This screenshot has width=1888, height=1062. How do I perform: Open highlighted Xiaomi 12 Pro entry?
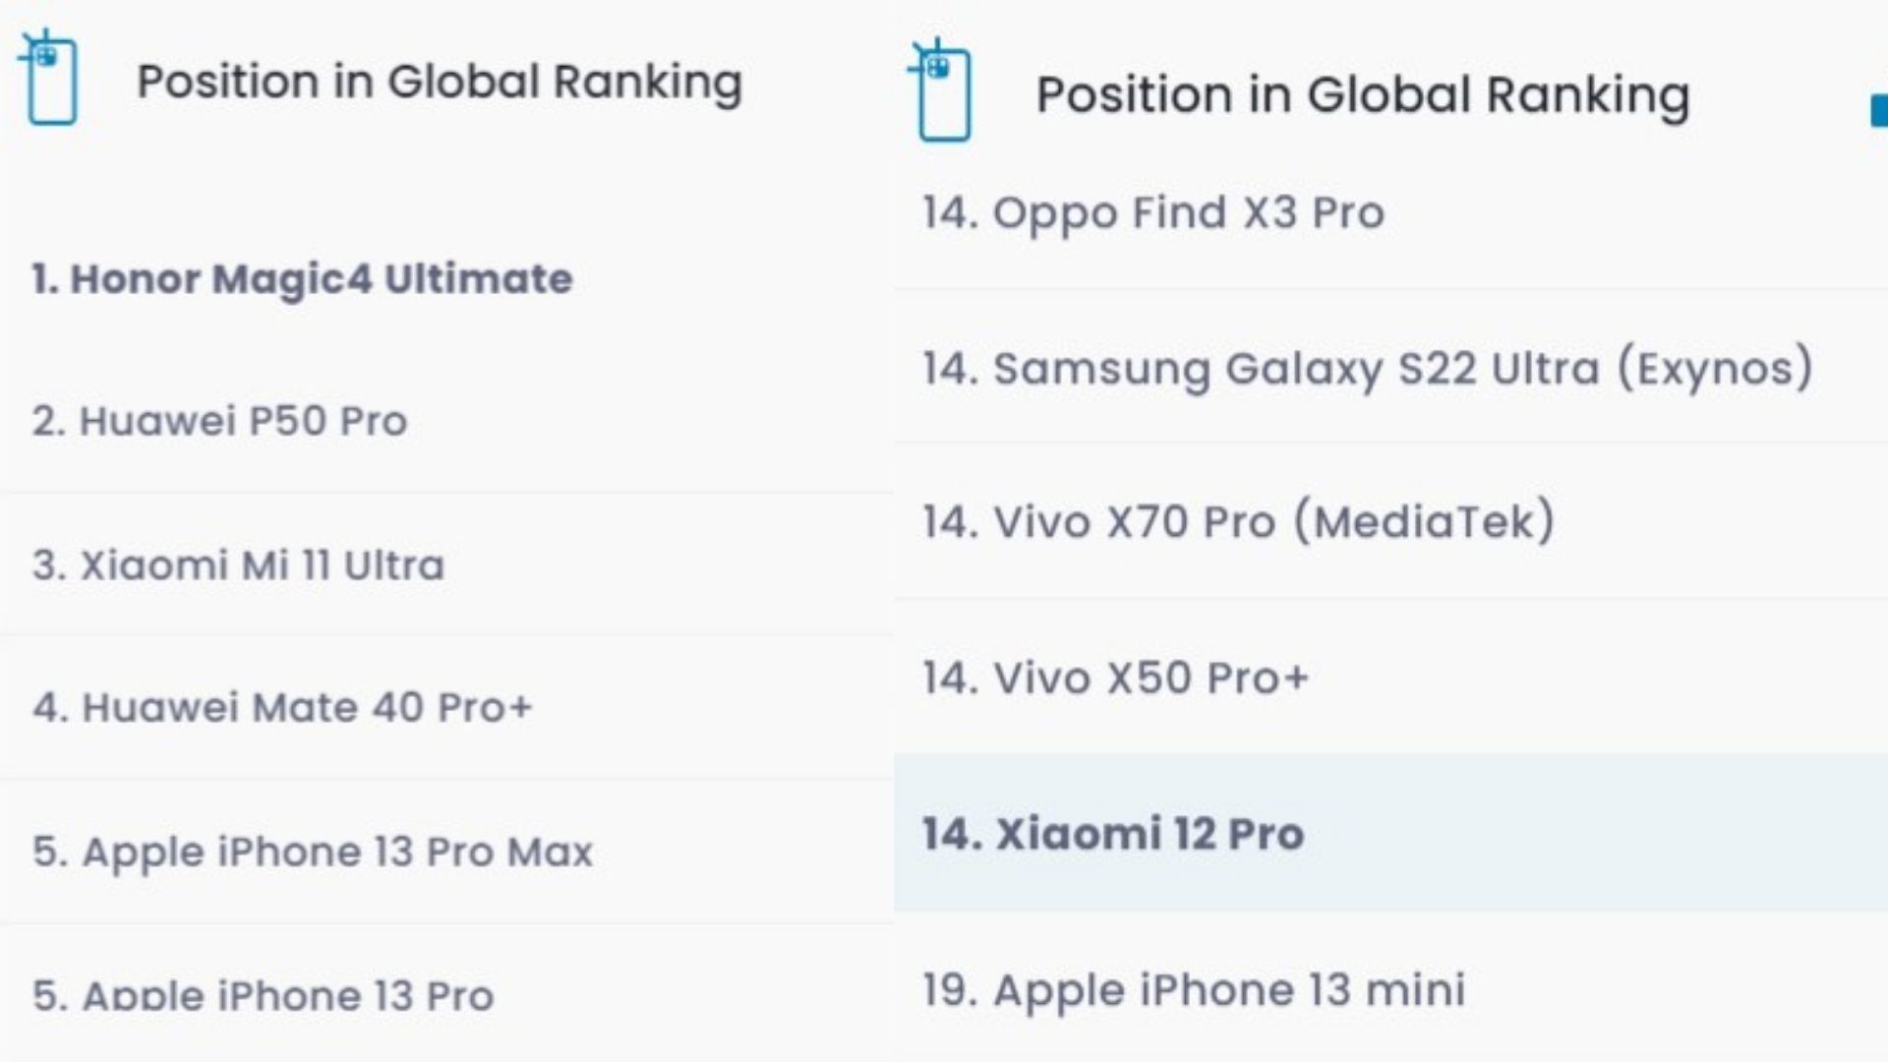1390,833
